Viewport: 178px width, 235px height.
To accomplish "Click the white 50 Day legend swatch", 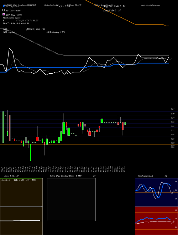I will [x=4, y=10].
